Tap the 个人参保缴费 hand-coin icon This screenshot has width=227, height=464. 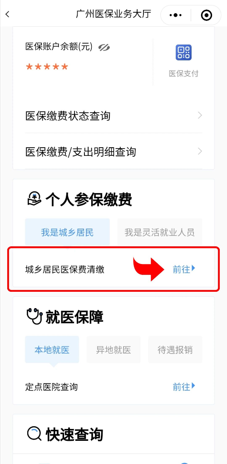click(35, 199)
